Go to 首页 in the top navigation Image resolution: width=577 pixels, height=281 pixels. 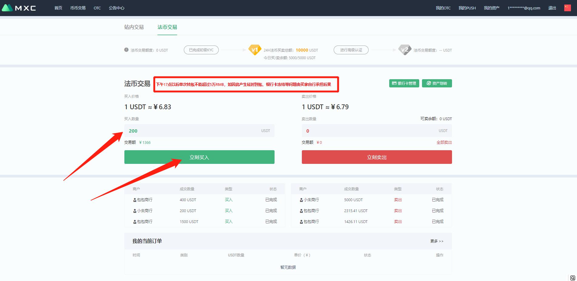[x=58, y=8]
